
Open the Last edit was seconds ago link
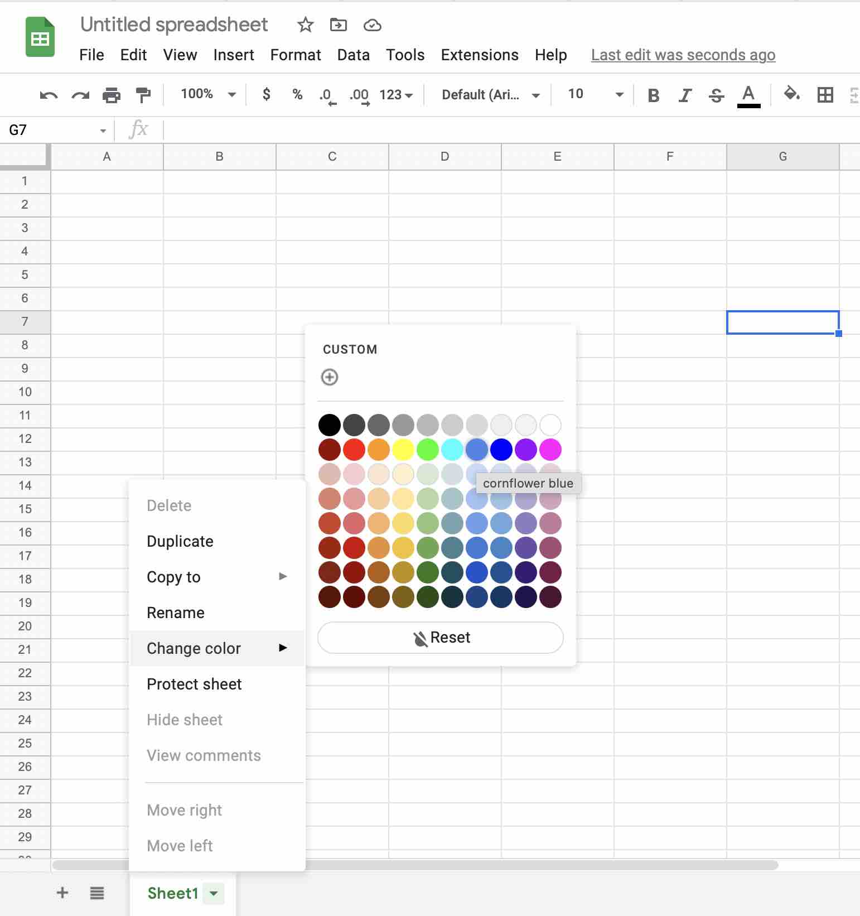coord(683,55)
